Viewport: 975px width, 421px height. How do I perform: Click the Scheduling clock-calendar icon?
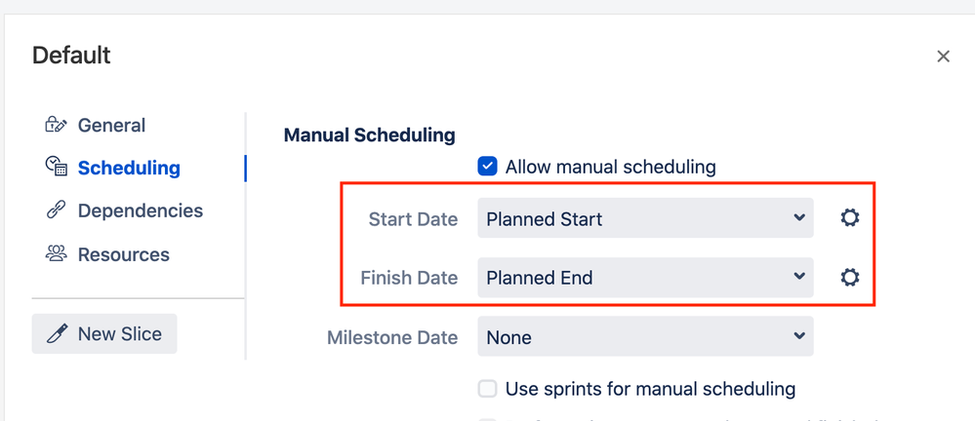(56, 168)
